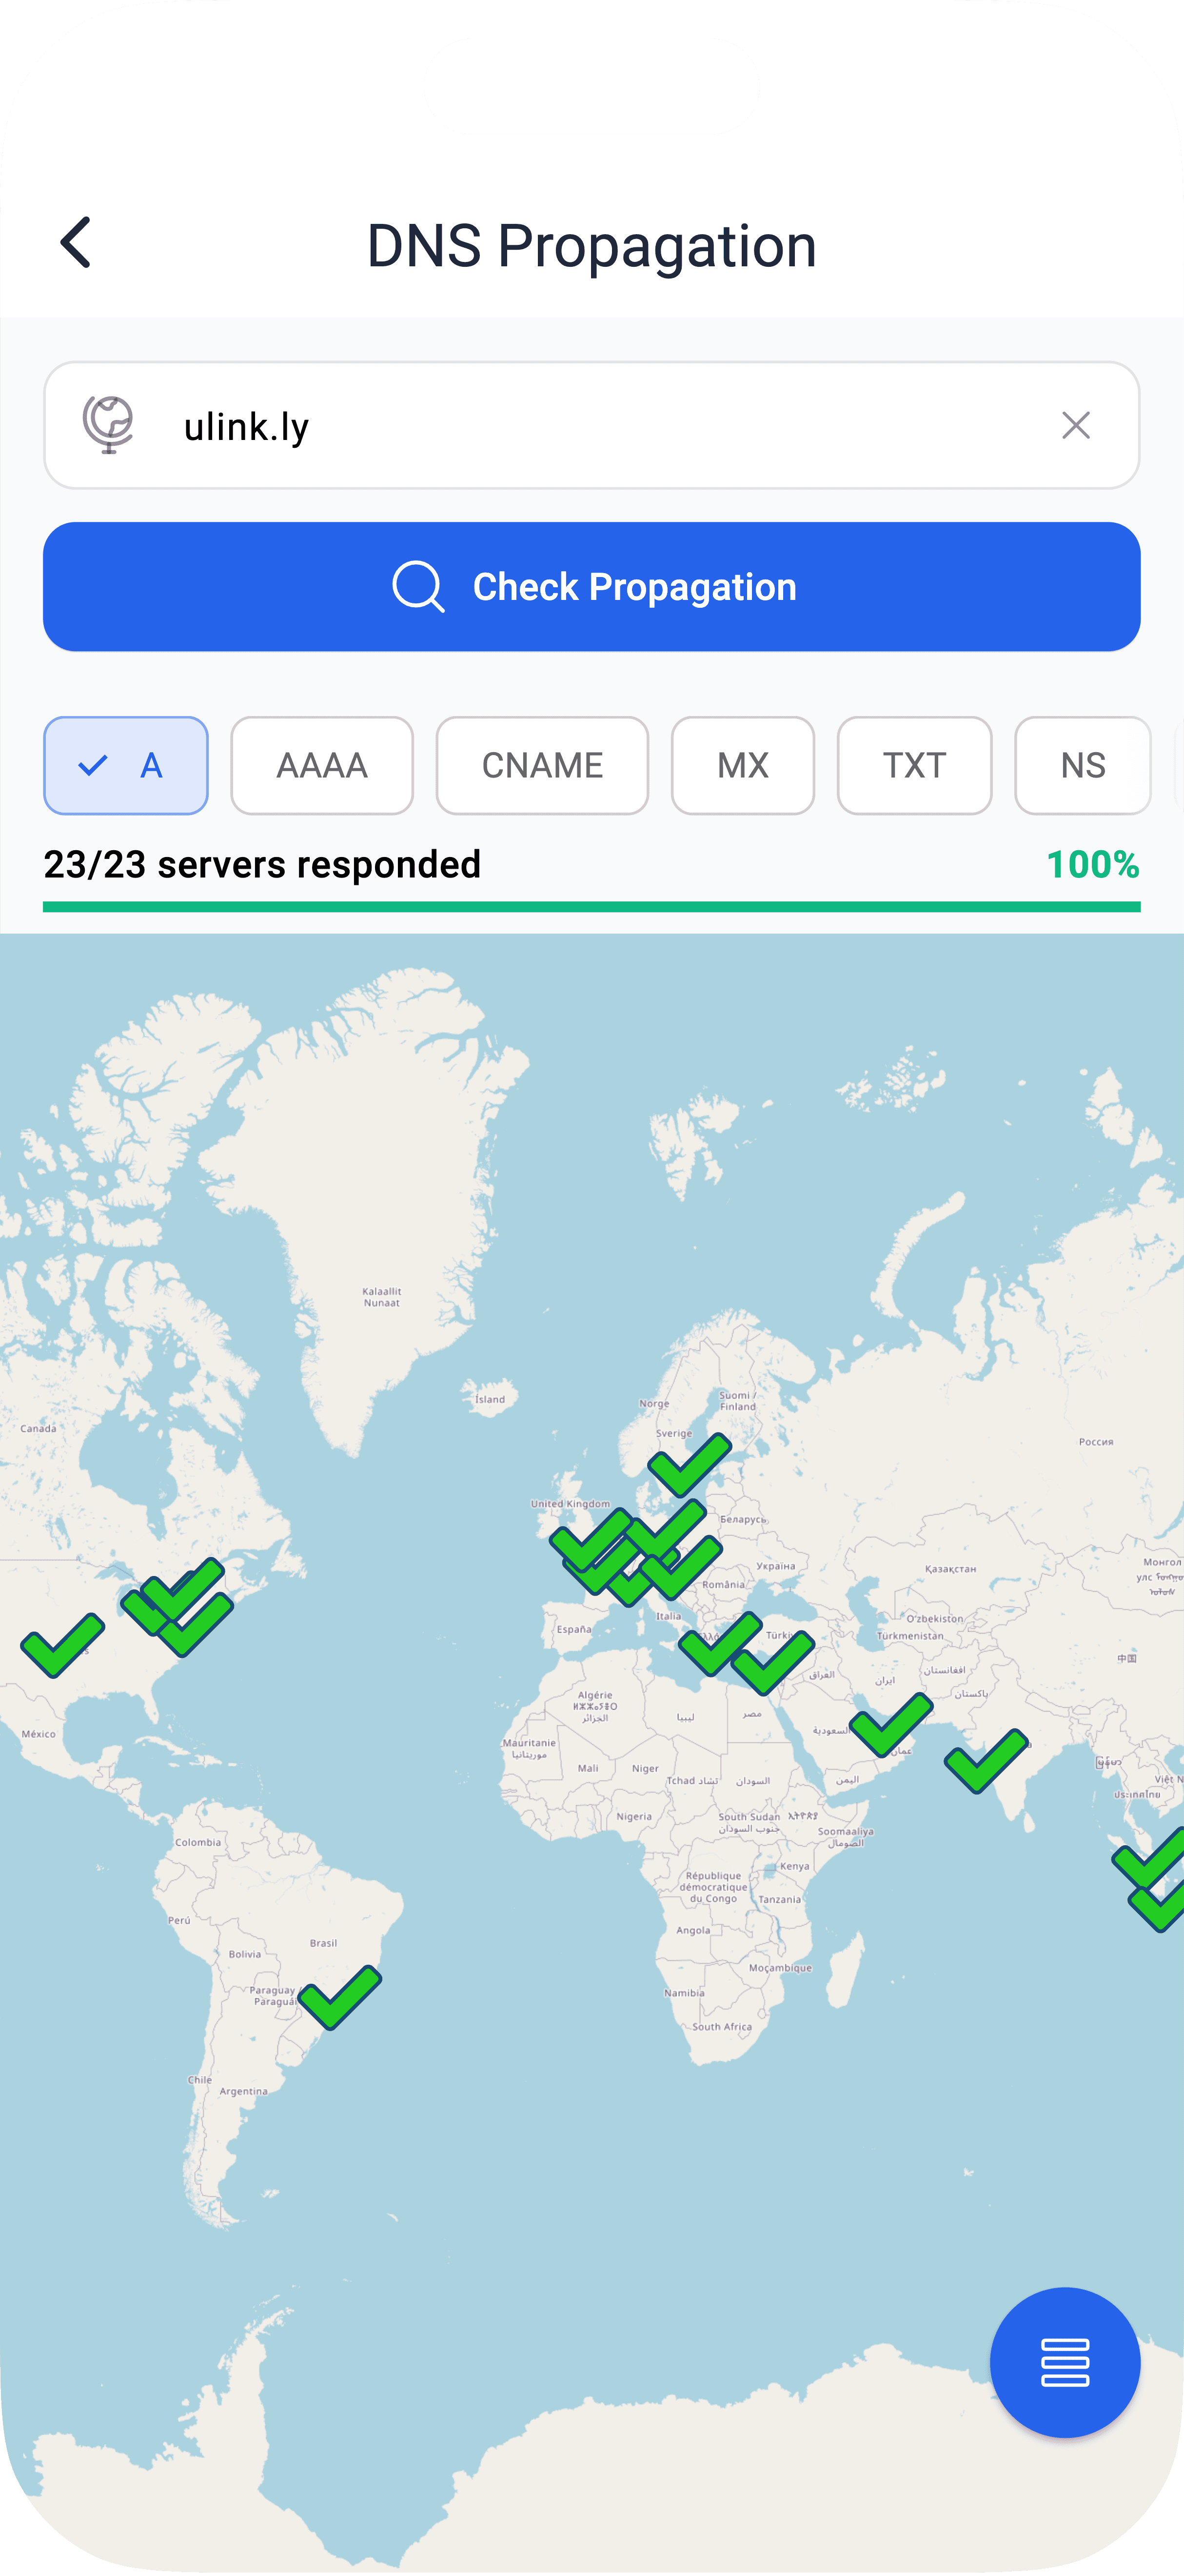Screen dimensions: 1184x2573
Task: Click the green propagation progress bar
Action: point(591,907)
